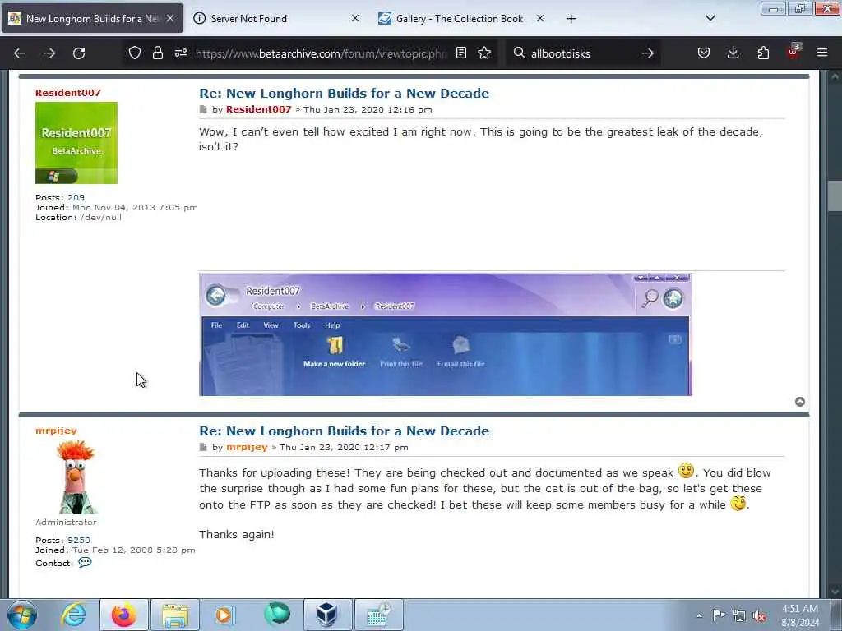Open the mrpijey contact speech bubble icon
Viewport: 842px width, 631px height.
(x=85, y=562)
